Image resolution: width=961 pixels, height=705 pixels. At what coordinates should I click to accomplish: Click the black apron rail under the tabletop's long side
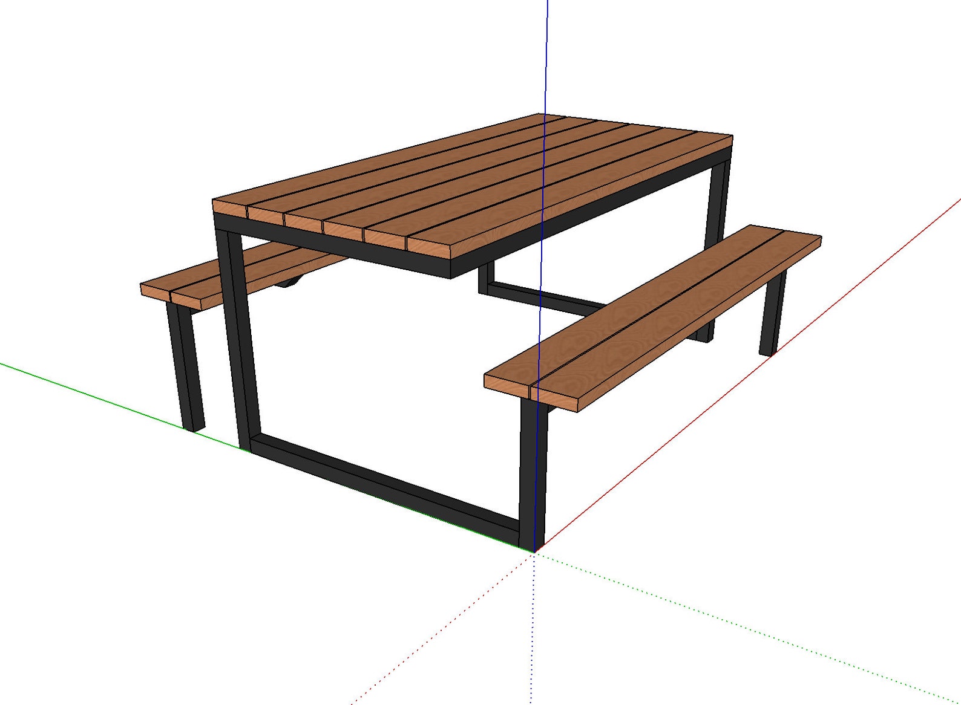coord(590,212)
